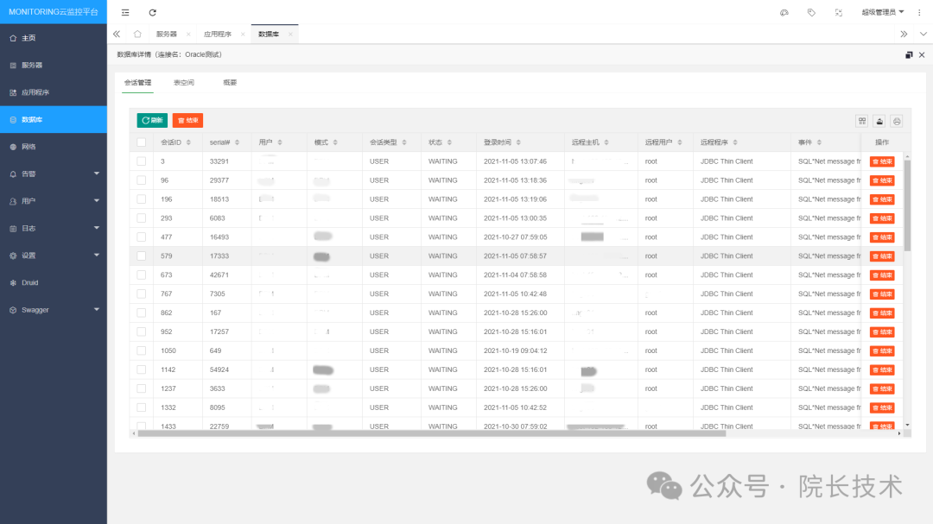Sort by 远程主机 column arrows
Screen dimensions: 933x524
606,142
